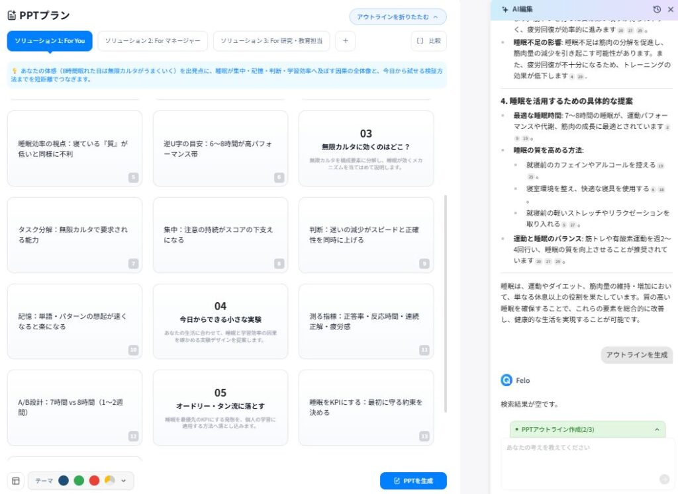
Task: Click the send arrow in the chat box
Action: point(664,479)
